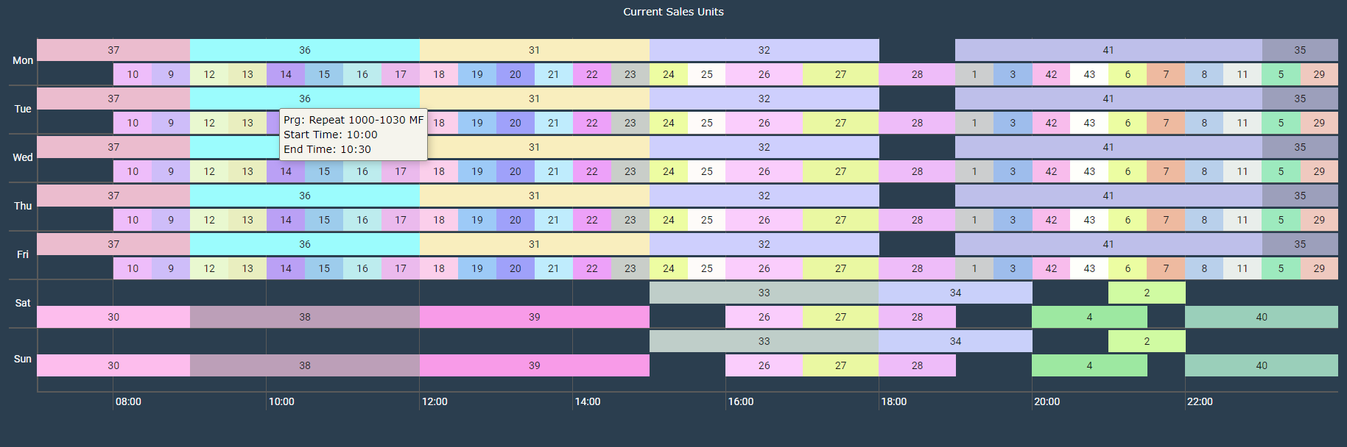Image resolution: width=1347 pixels, height=447 pixels.
Task: Click block 28 in the Thursday row
Action: click(x=917, y=220)
